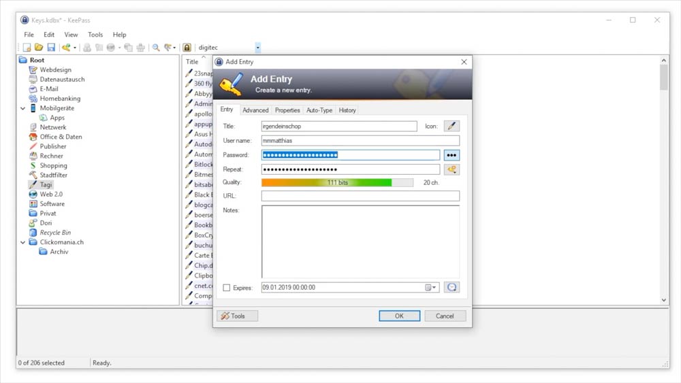Image resolution: width=681 pixels, height=383 pixels.
Task: Open the expiry date calendar dropdown
Action: (x=430, y=287)
